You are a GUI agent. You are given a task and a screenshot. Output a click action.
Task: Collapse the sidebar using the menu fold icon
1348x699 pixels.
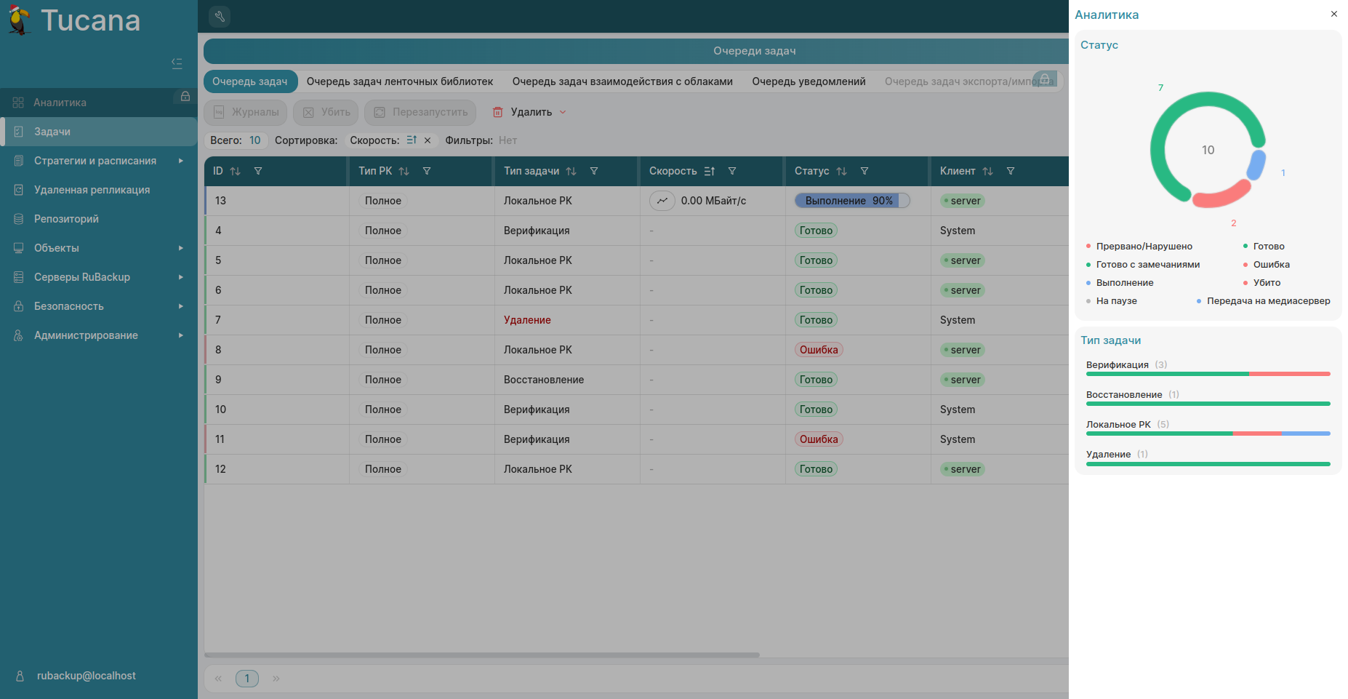177,63
